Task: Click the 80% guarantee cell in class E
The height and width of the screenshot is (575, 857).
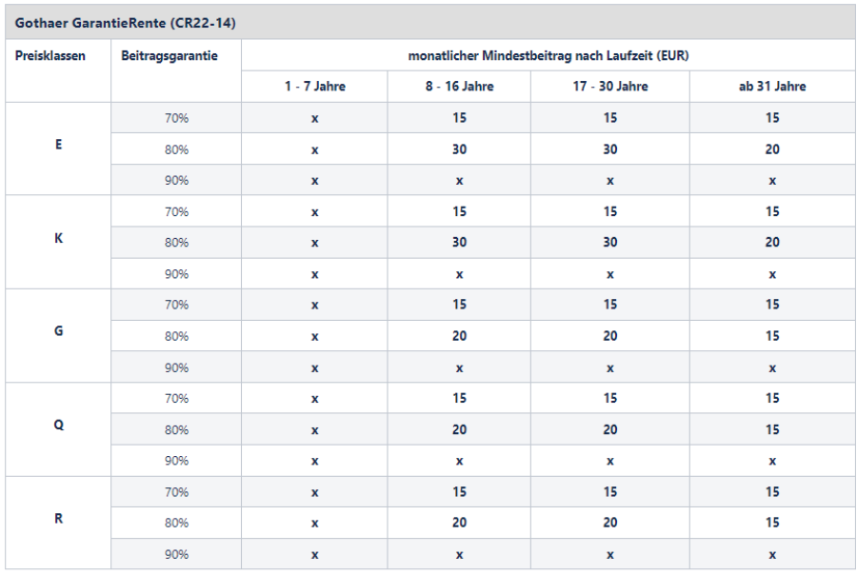Action: tap(176, 149)
